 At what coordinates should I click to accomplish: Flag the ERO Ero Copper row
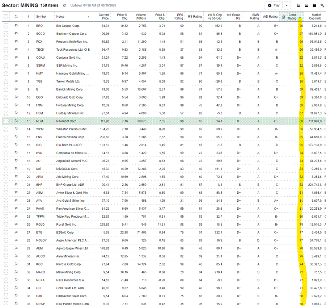[x=16, y=26]
